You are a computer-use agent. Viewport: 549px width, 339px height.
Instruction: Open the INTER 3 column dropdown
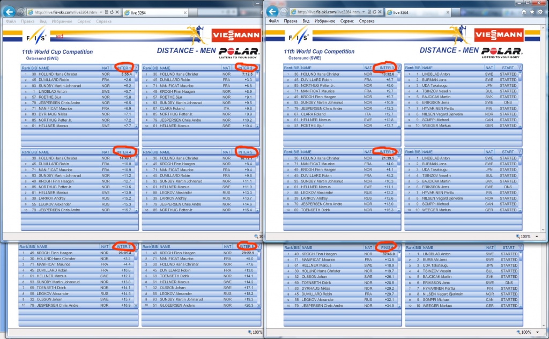pyautogui.click(x=399, y=68)
